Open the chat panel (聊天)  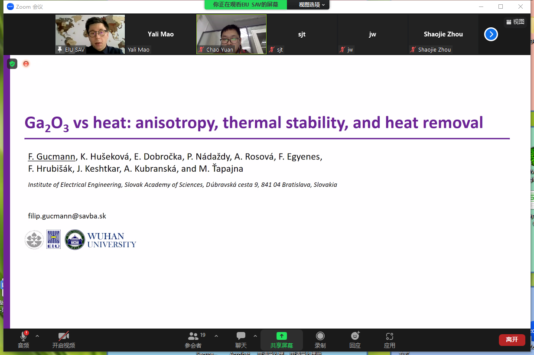click(x=241, y=340)
